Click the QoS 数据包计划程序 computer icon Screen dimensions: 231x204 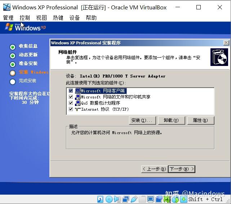point(78,103)
